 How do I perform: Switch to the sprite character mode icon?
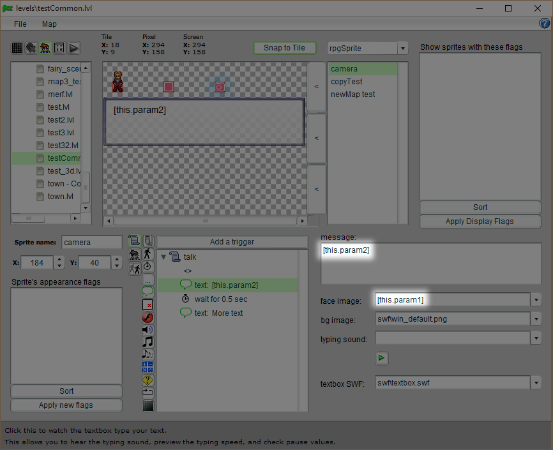click(x=45, y=48)
